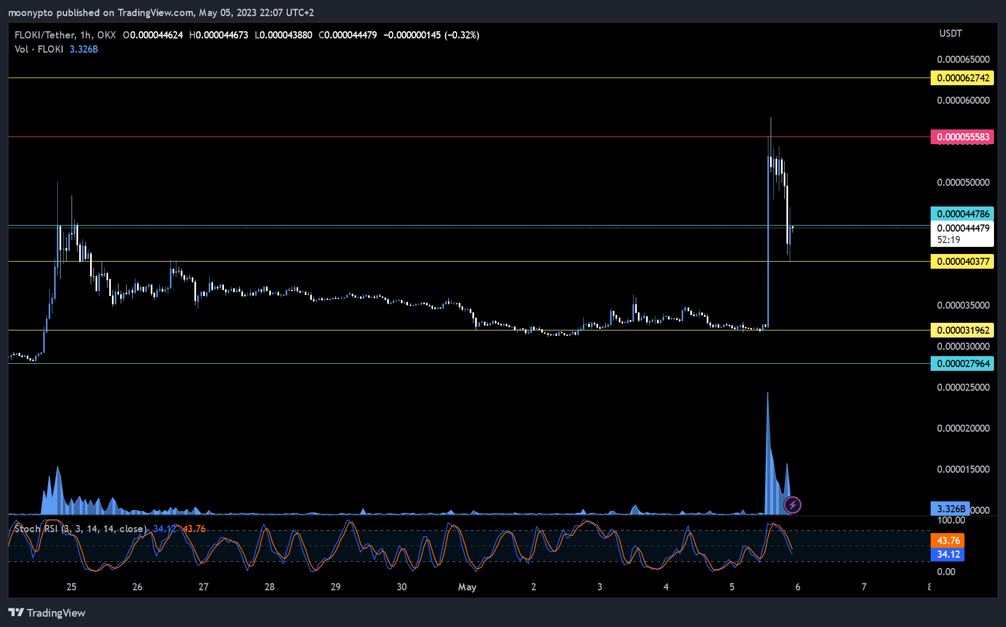The image size is (1006, 627).
Task: Click the orange 43.76 Stoch RSI tag
Action: click(x=948, y=541)
